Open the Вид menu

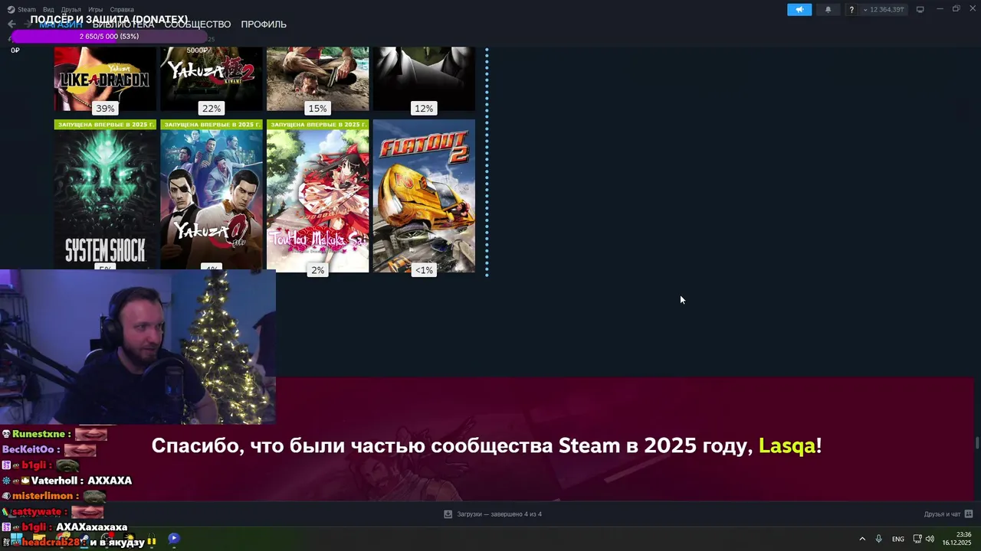tap(48, 10)
